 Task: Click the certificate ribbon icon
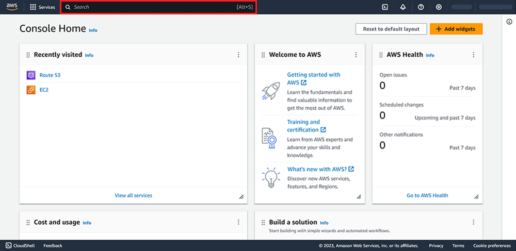coord(269,138)
